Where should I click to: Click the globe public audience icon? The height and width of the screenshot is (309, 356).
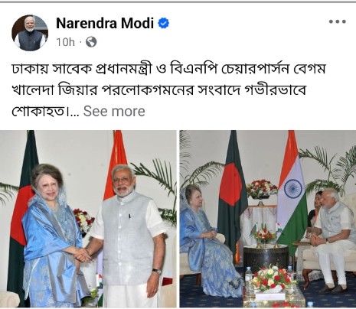pos(91,42)
